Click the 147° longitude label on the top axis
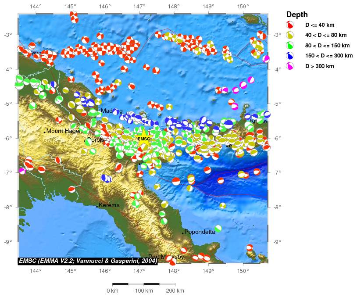 tap(139, 7)
